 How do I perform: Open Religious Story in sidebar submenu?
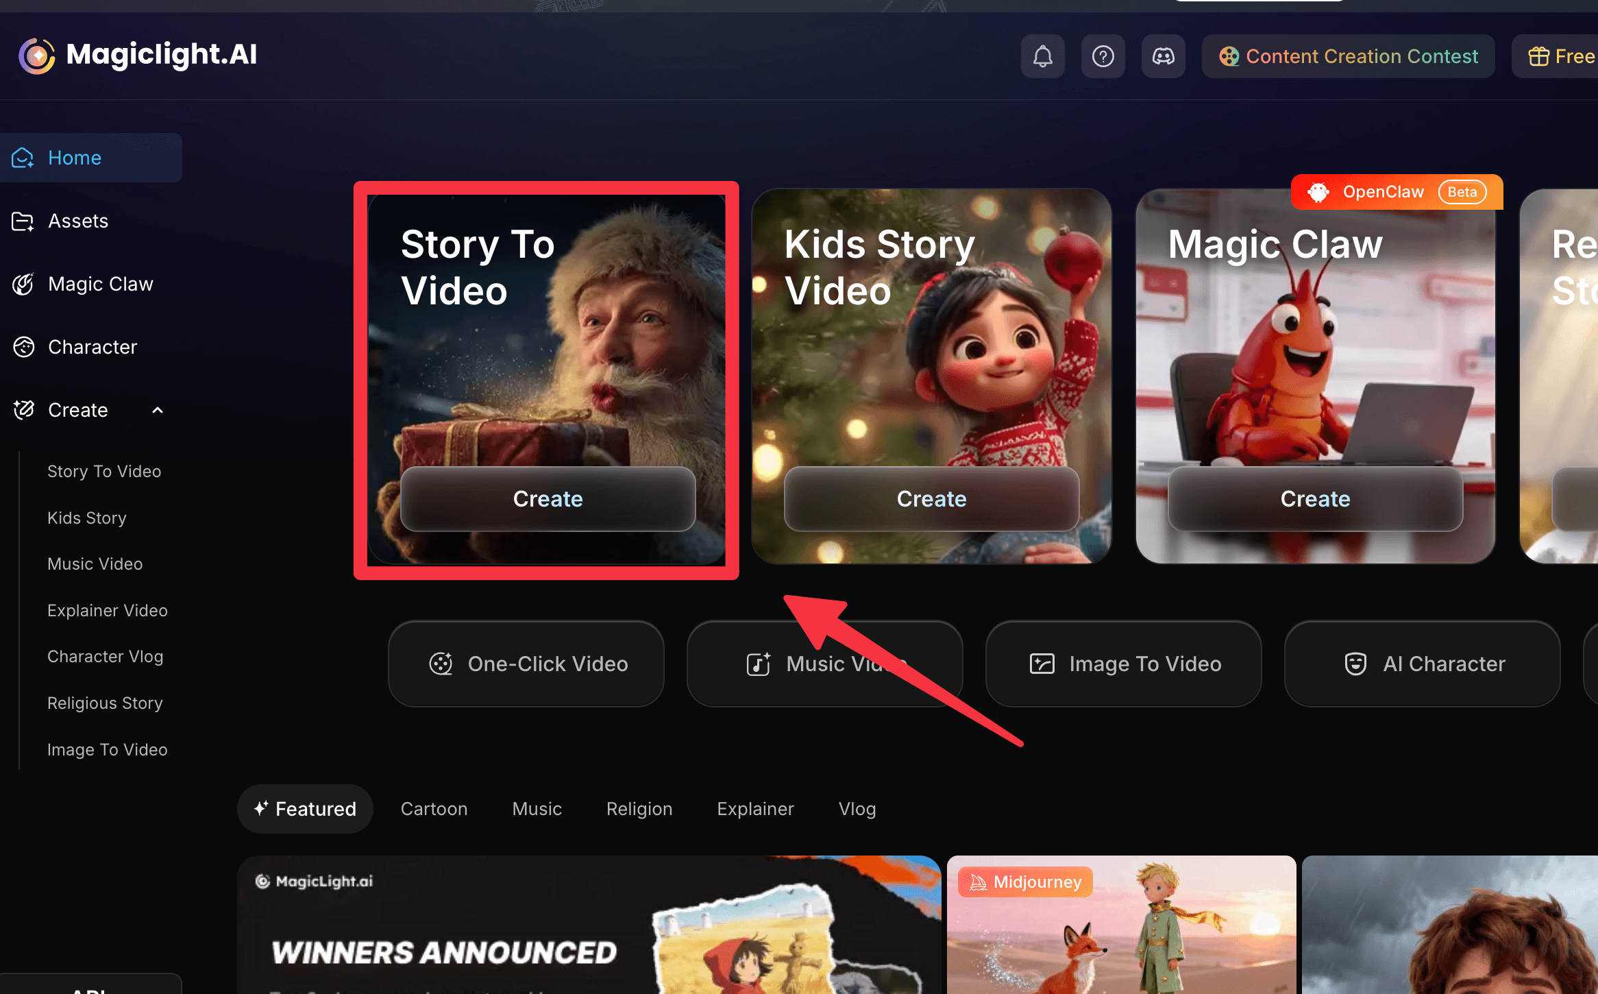tap(105, 703)
